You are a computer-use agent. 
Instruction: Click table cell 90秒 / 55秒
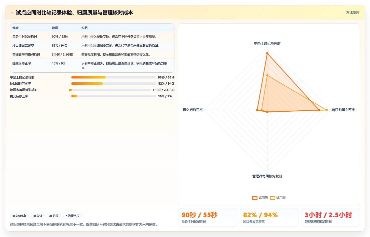(x=60, y=37)
